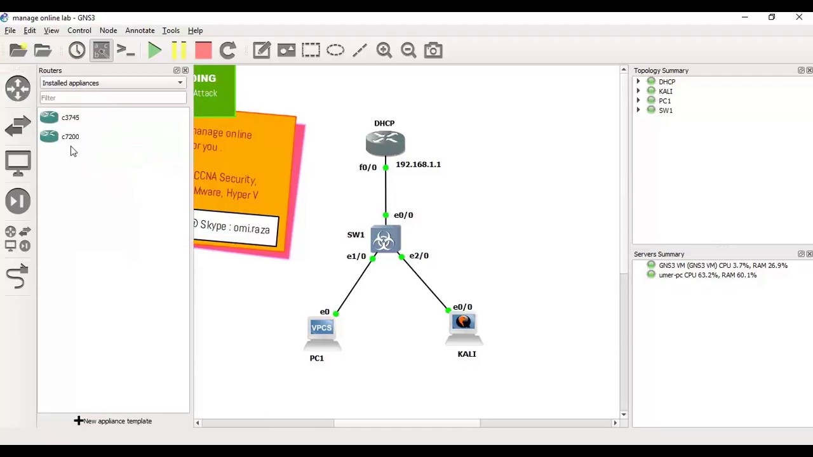
Task: Take a screenshot with the camera icon
Action: pos(433,50)
